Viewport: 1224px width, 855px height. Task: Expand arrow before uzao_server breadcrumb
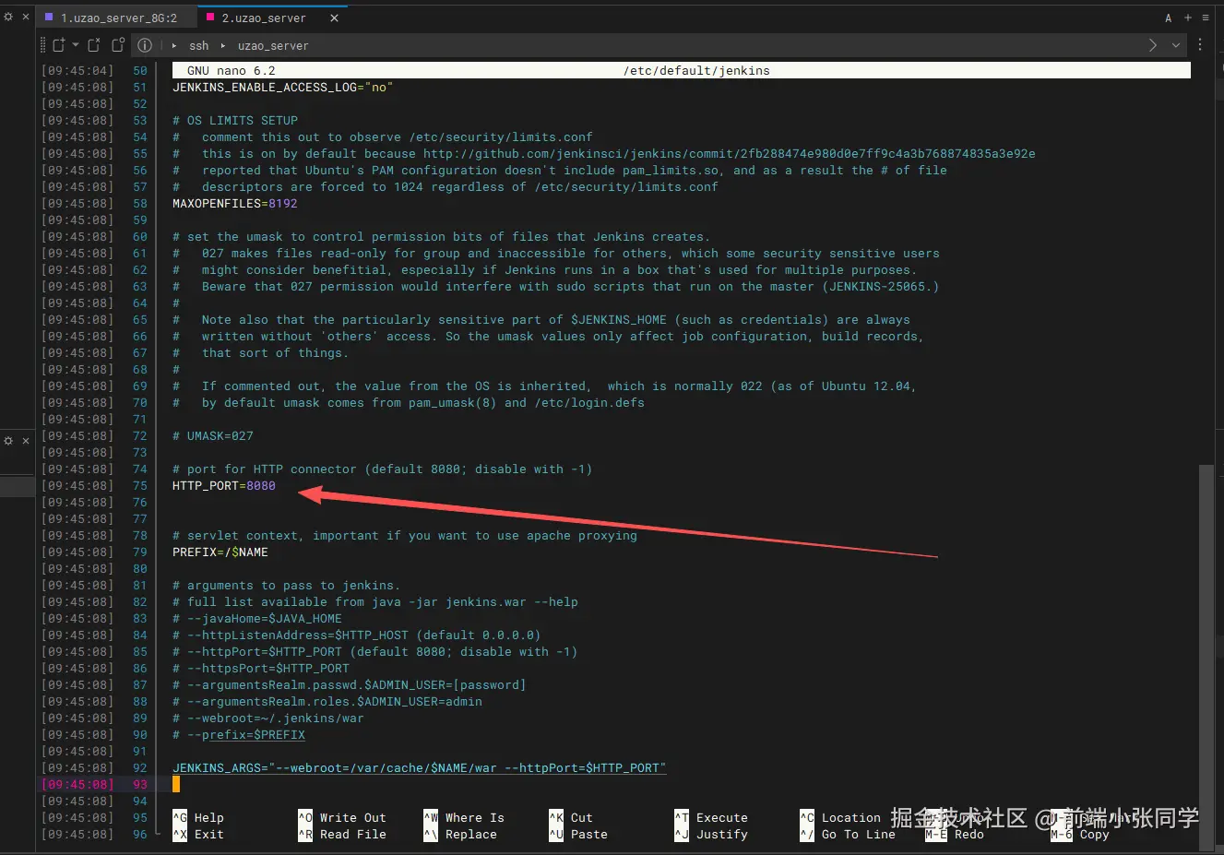click(x=222, y=45)
